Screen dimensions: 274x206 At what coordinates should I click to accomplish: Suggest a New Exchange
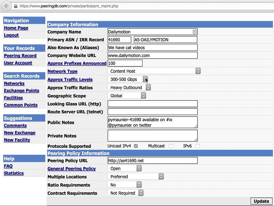click(20, 133)
